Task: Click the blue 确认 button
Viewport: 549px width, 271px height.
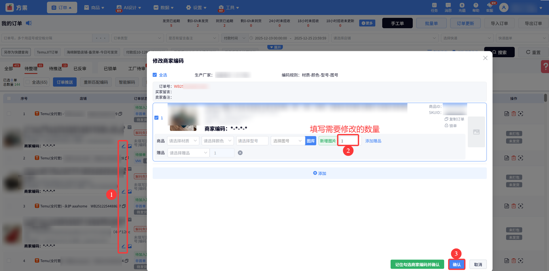Action: tap(457, 264)
